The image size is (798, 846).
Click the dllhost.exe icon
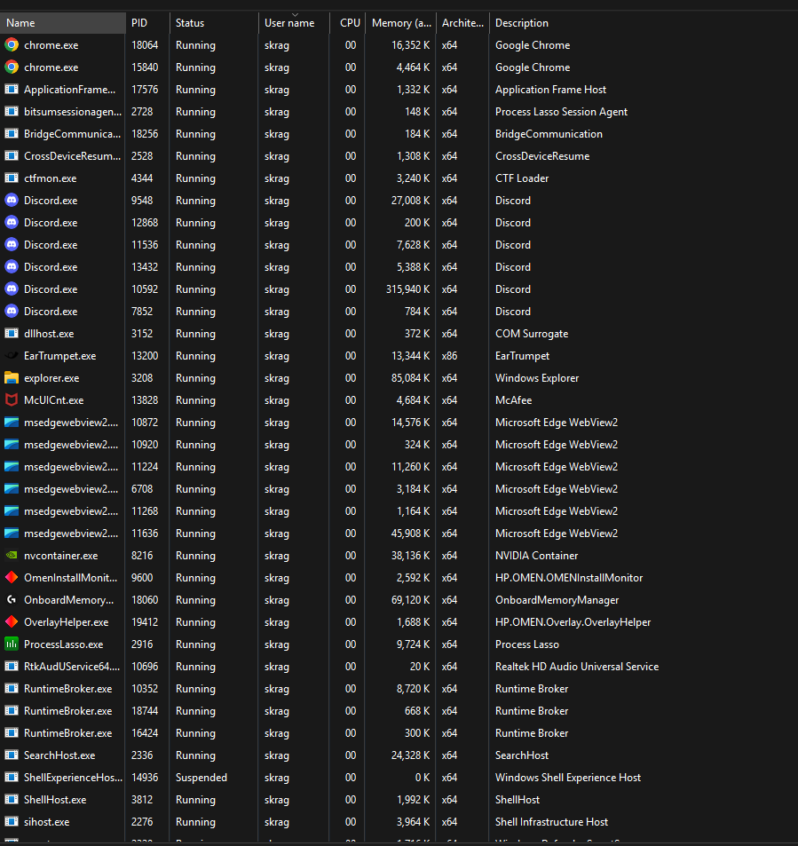click(12, 334)
